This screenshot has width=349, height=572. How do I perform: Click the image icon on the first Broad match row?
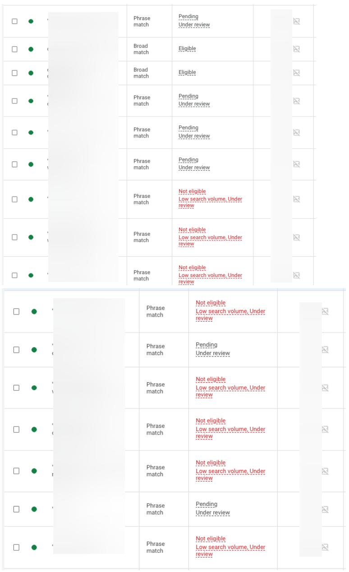click(x=297, y=49)
